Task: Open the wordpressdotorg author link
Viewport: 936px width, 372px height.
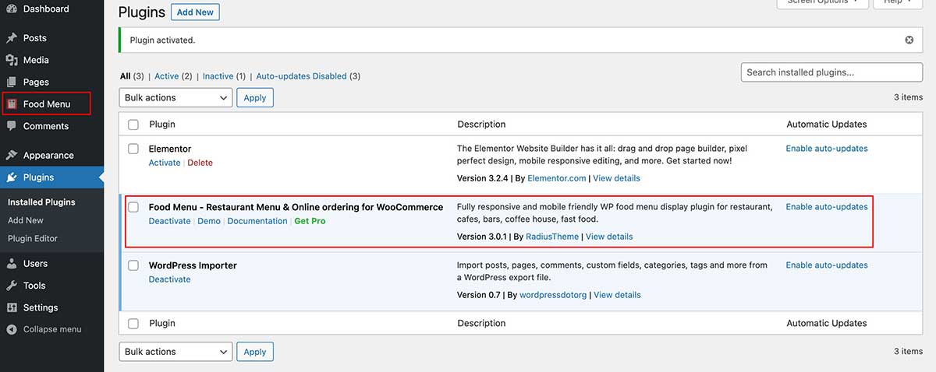Action: point(552,295)
